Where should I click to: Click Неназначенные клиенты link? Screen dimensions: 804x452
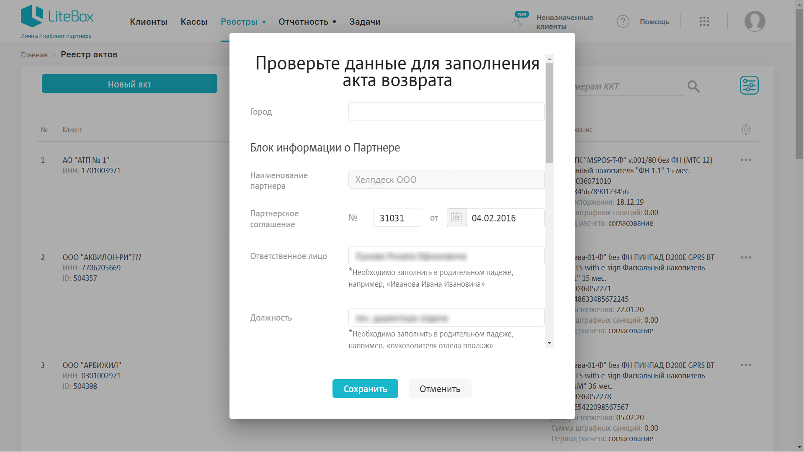[564, 22]
